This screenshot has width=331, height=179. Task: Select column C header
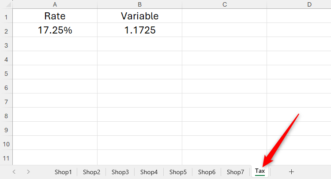click(224, 4)
